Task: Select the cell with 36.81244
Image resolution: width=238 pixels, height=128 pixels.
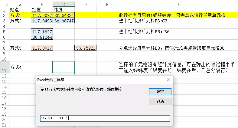Action: [x=42, y=37]
